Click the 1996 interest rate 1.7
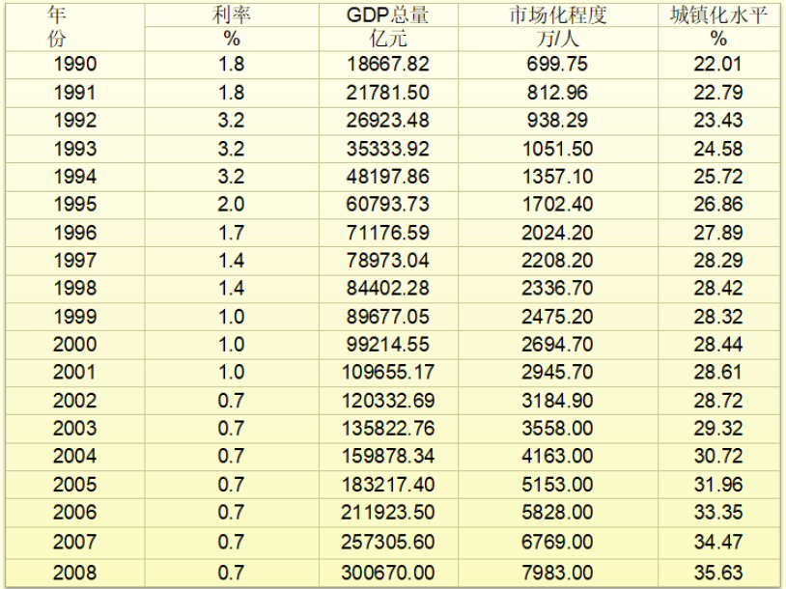The height and width of the screenshot is (589, 786). click(x=231, y=233)
